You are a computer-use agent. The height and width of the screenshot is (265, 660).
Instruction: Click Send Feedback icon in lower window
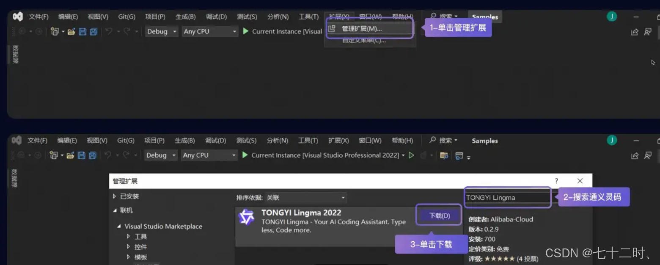648,156
